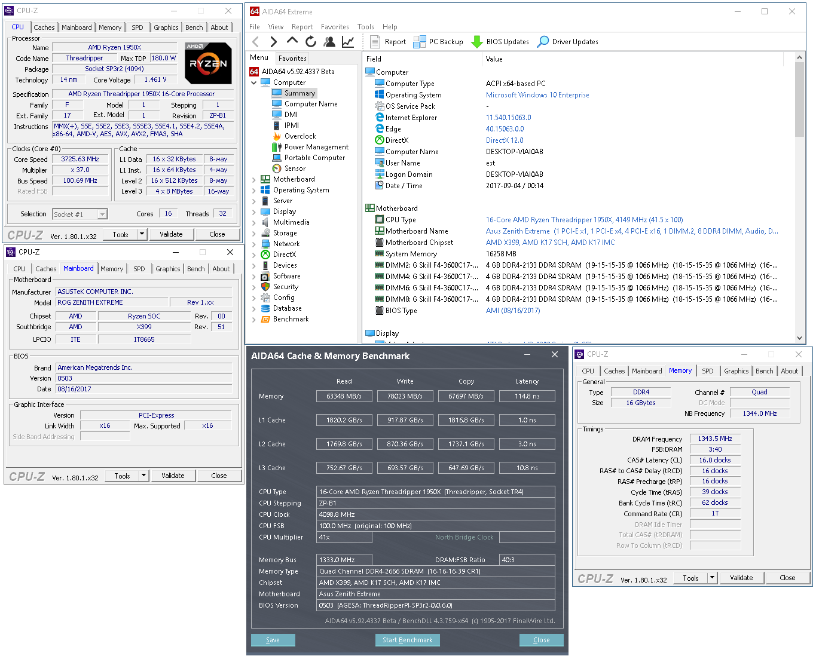Select IPMI item in the tree
The width and height of the screenshot is (816, 659).
285,125
